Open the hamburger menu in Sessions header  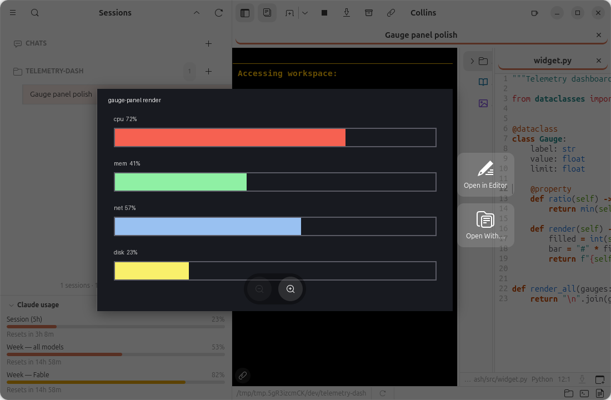pos(13,13)
